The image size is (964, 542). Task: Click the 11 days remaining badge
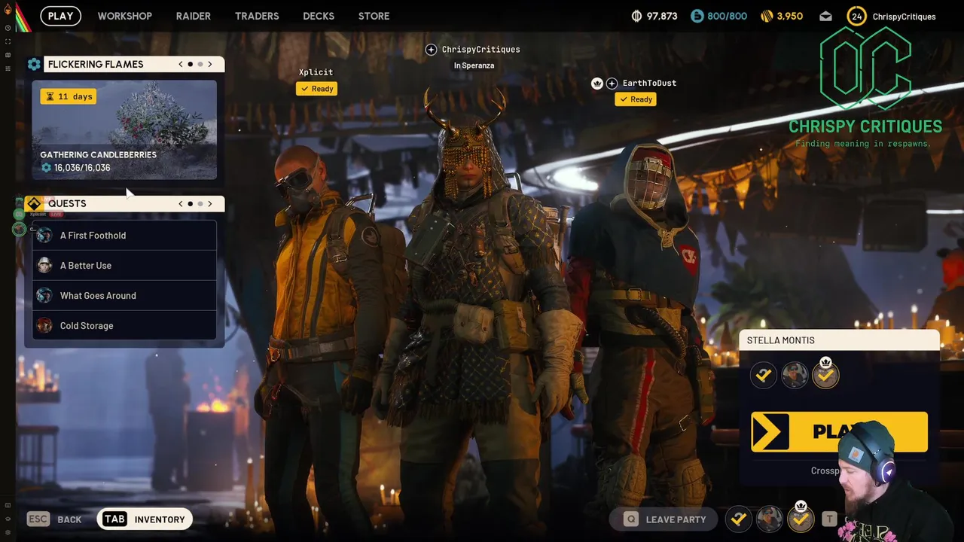[x=69, y=96]
